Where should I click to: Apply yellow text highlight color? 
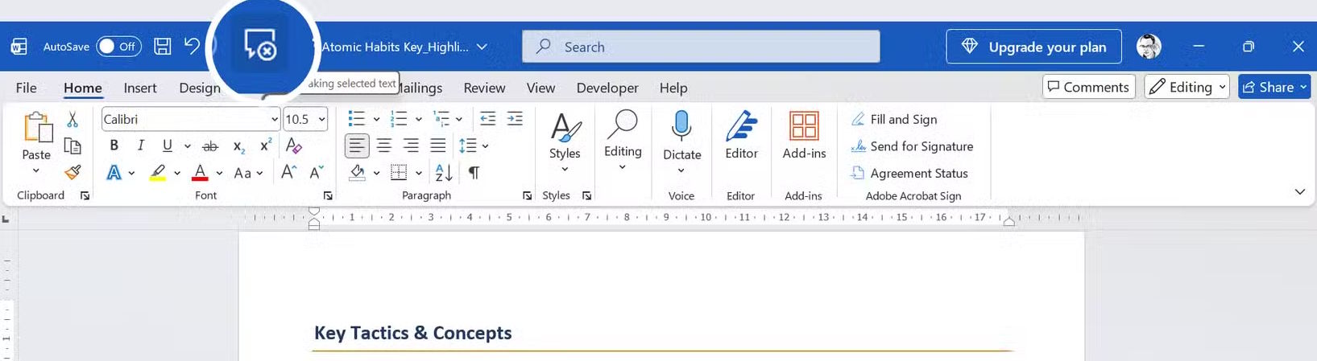point(158,173)
